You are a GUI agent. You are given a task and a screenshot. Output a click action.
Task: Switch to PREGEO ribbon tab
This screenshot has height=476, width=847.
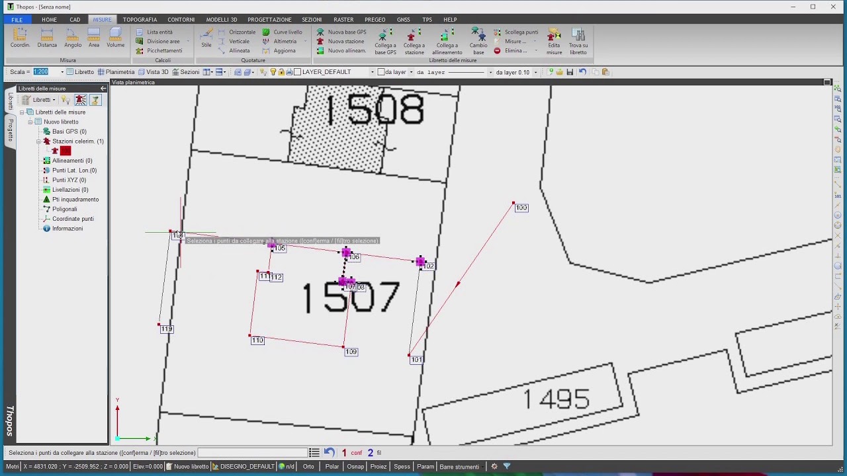tap(375, 20)
